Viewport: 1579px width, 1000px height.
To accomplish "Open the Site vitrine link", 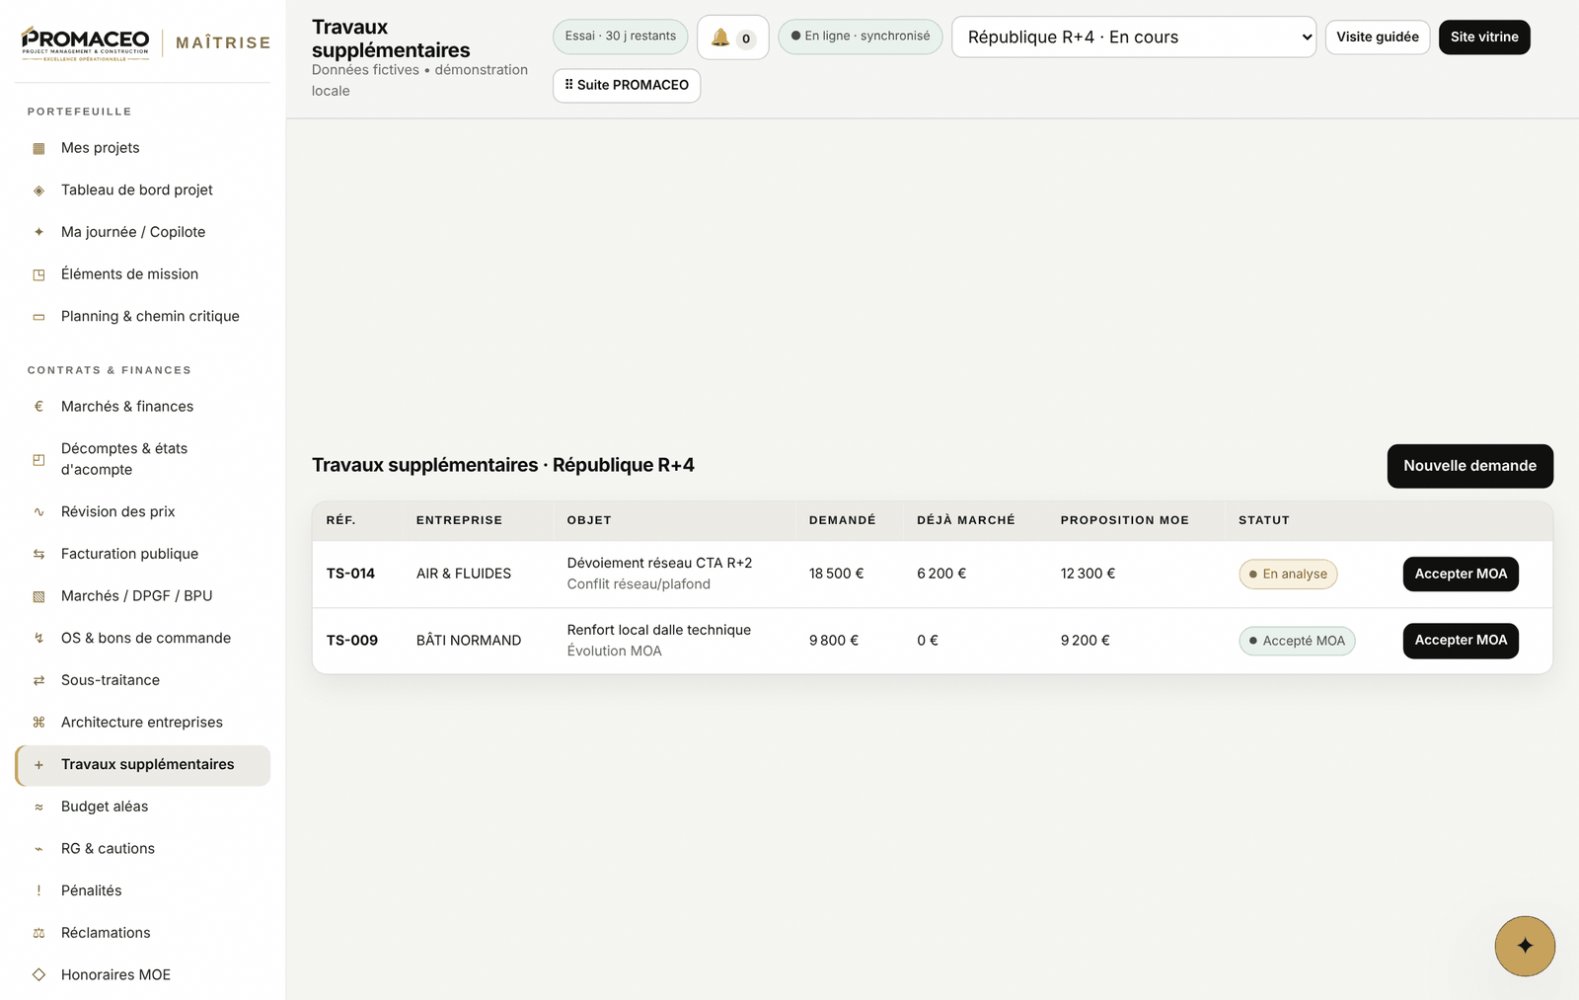I will point(1484,38).
